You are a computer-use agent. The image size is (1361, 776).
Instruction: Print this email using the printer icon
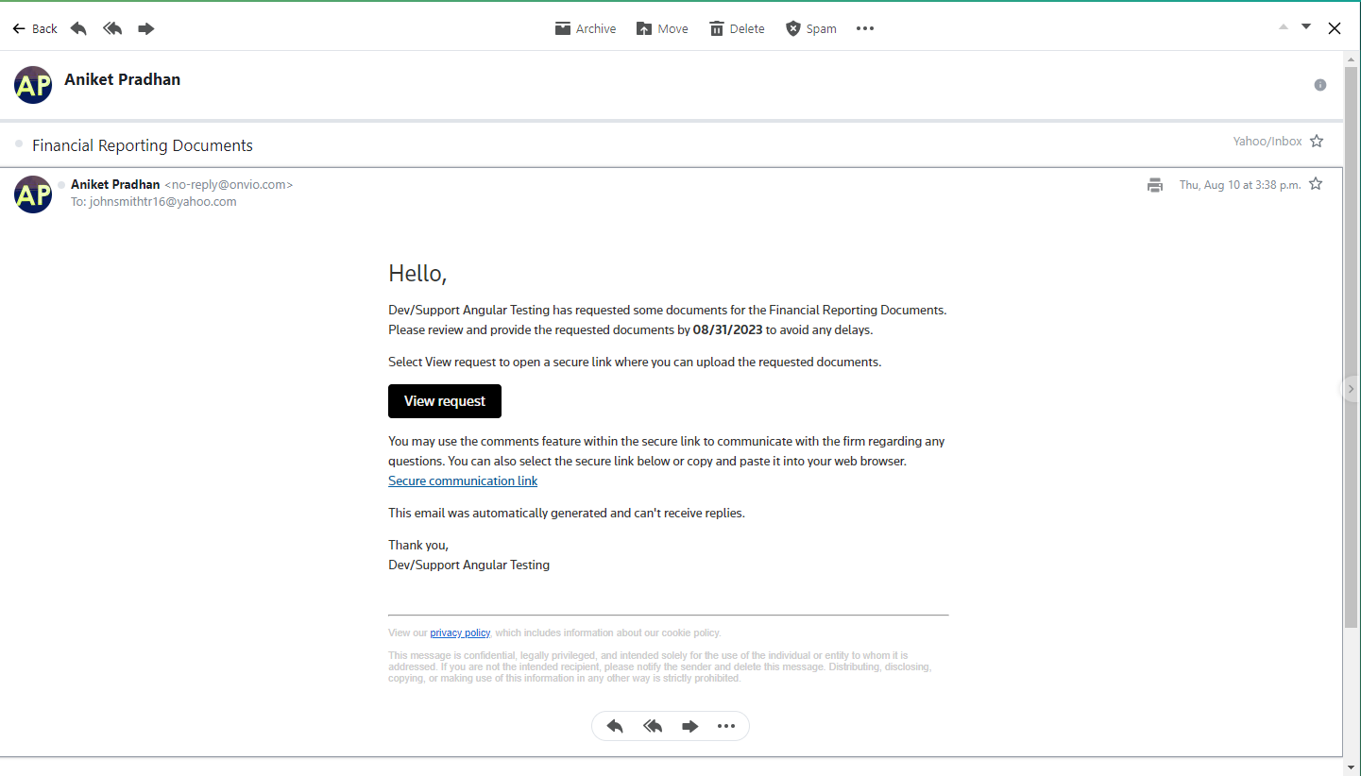(1154, 185)
